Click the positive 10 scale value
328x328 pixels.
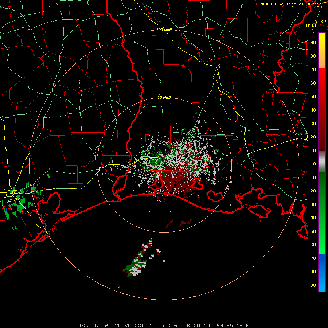pos(313,151)
